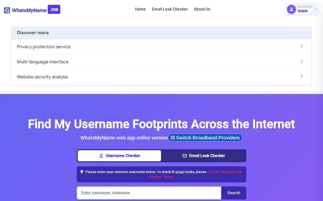Screen dimensions: 323x201
Task: Open the About Us navigation item
Action: tap(202, 9)
